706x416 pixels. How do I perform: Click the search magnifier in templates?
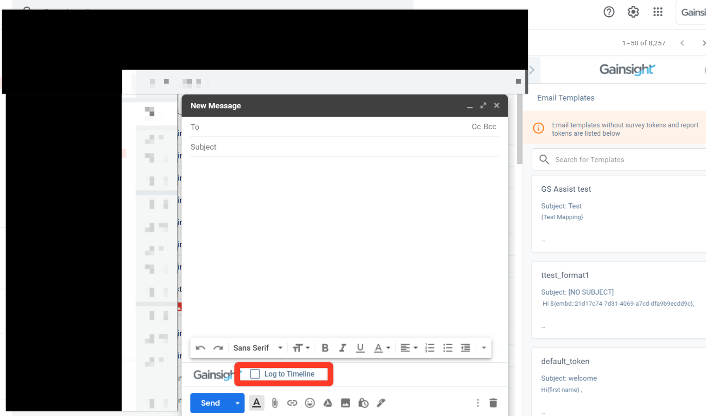tap(544, 159)
